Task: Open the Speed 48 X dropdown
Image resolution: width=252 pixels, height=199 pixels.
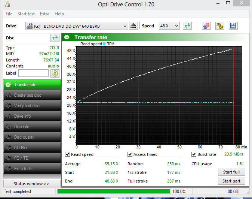Action: point(169,26)
